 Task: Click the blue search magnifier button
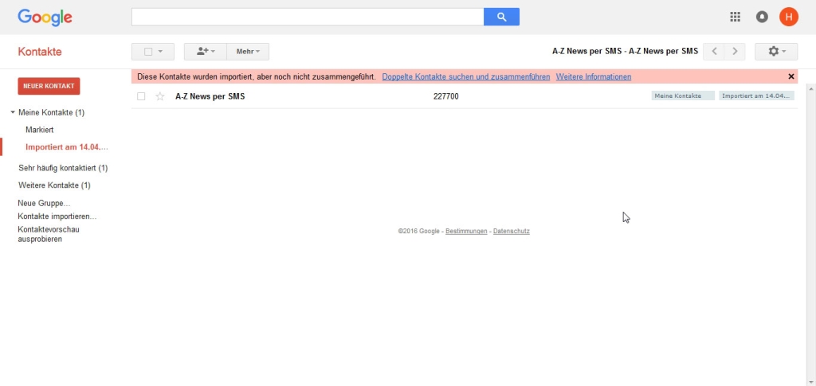pos(501,17)
